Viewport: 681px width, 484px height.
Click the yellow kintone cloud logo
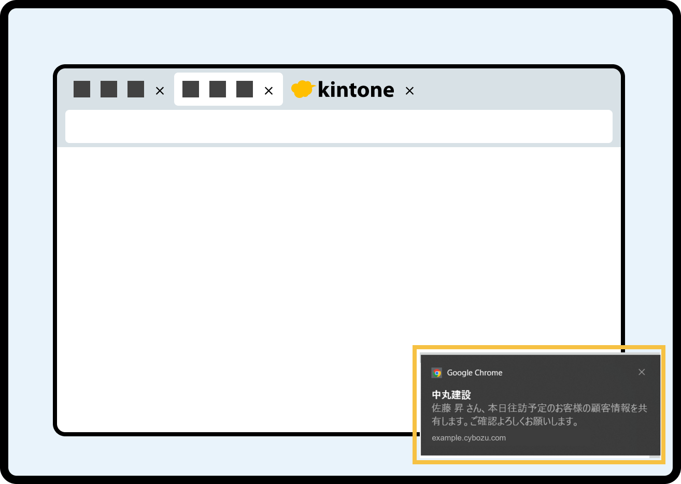(x=303, y=89)
